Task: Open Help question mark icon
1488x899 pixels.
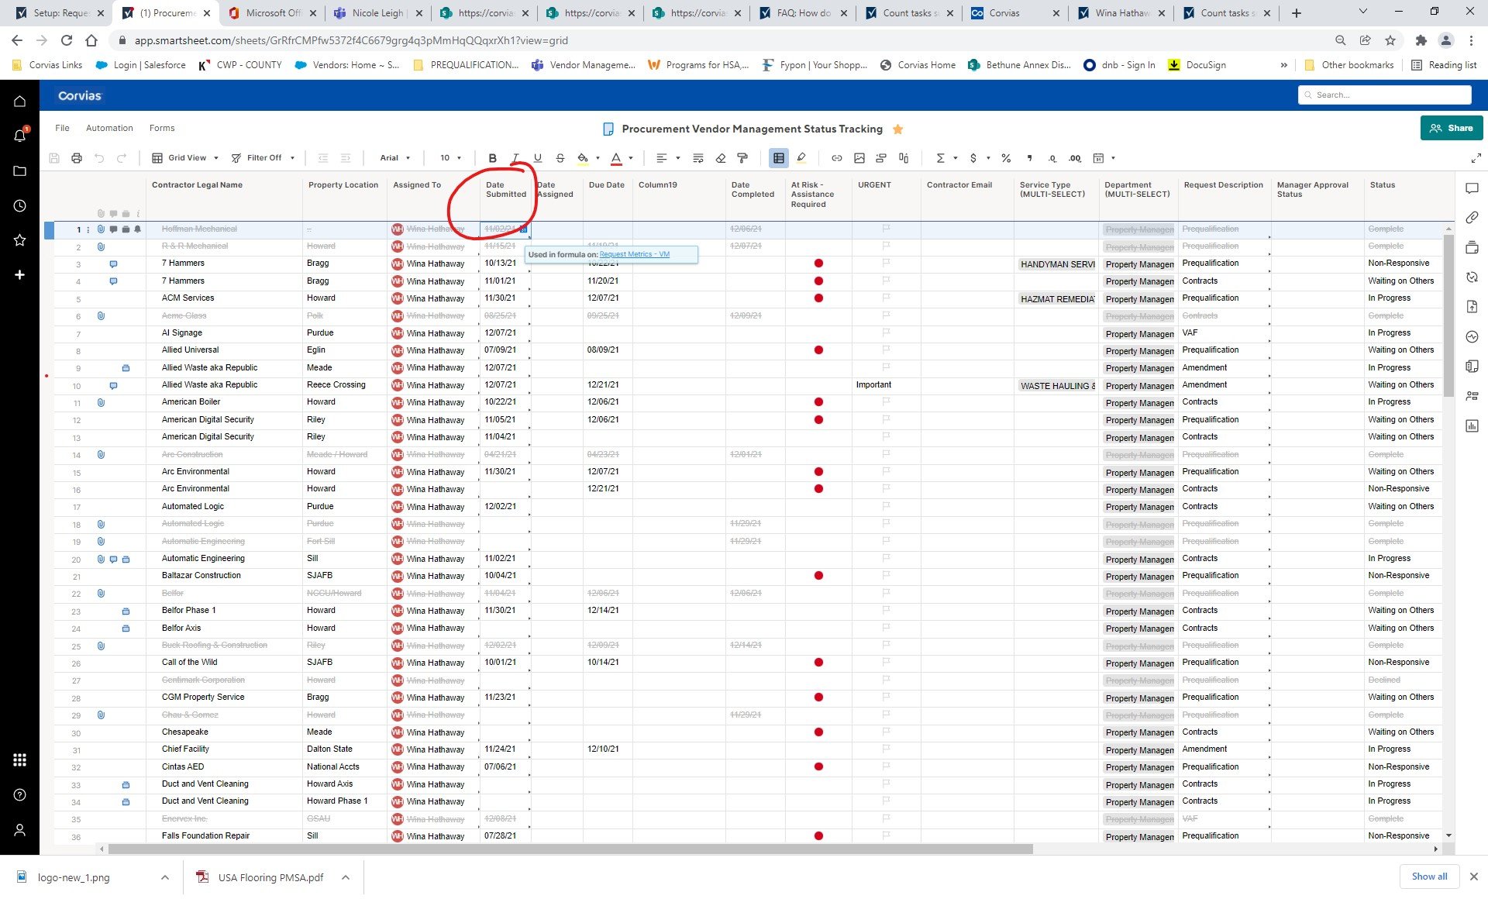Action: (20, 794)
